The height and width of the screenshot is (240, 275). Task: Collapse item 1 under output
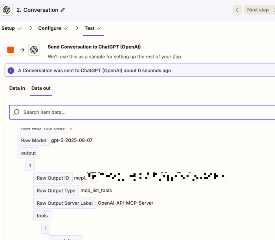pos(30,165)
